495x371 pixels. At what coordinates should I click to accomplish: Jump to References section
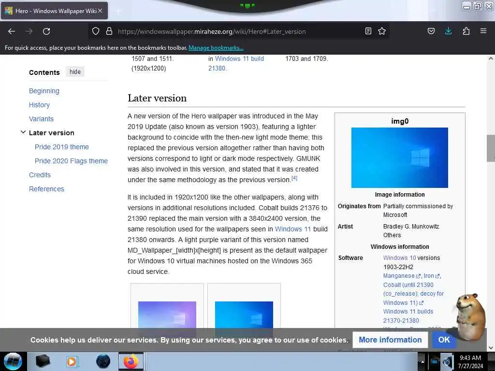pyautogui.click(x=46, y=189)
